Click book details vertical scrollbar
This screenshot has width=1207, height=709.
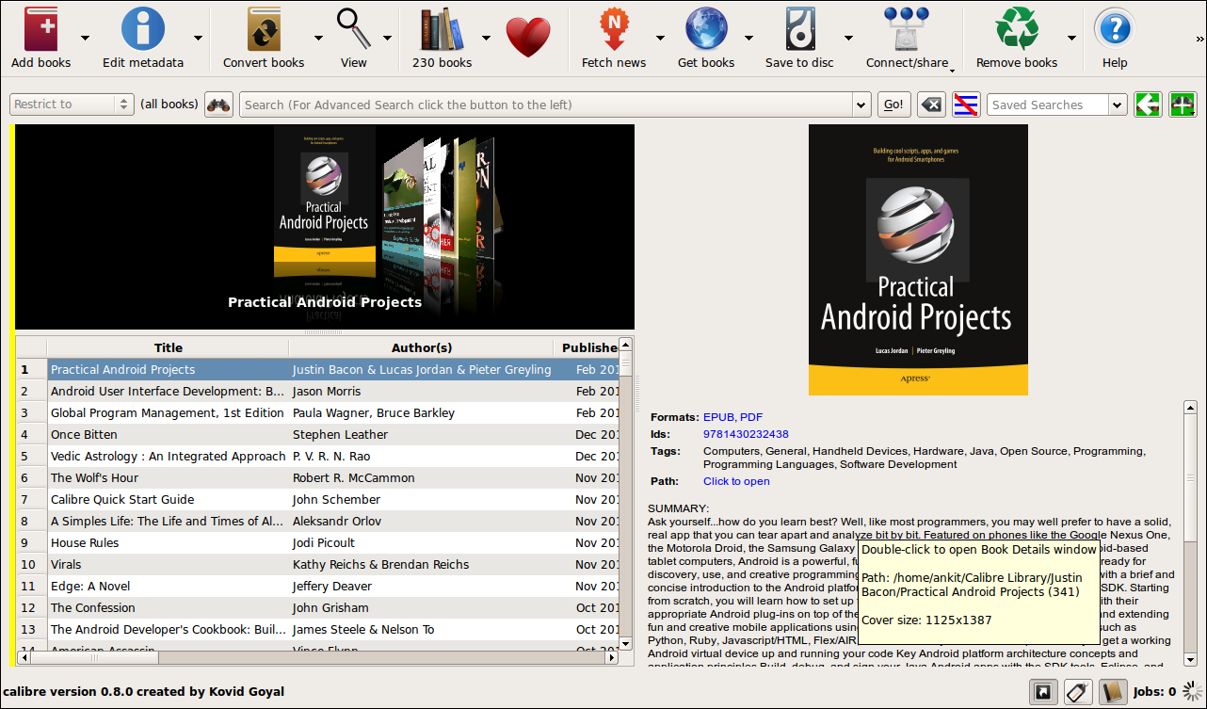tap(1190, 534)
